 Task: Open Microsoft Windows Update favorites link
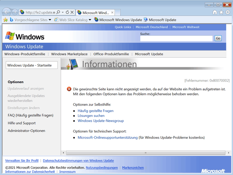(118, 20)
